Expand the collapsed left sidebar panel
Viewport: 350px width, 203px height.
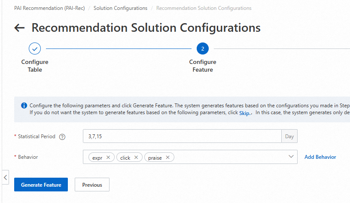pos(5,177)
